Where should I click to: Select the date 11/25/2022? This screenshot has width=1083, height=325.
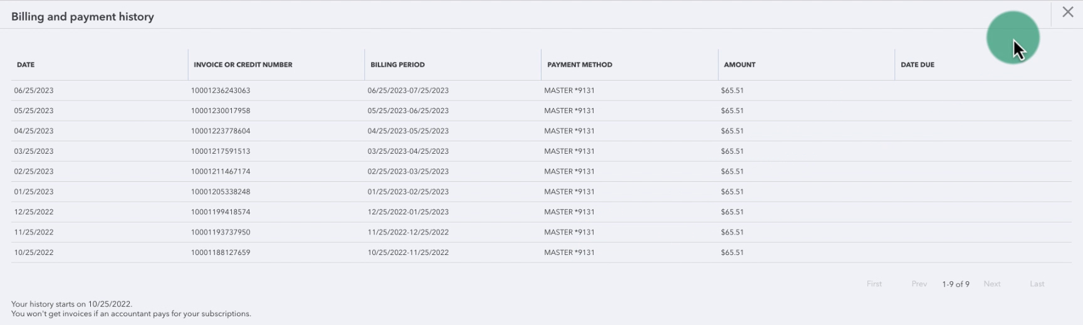[x=34, y=232]
